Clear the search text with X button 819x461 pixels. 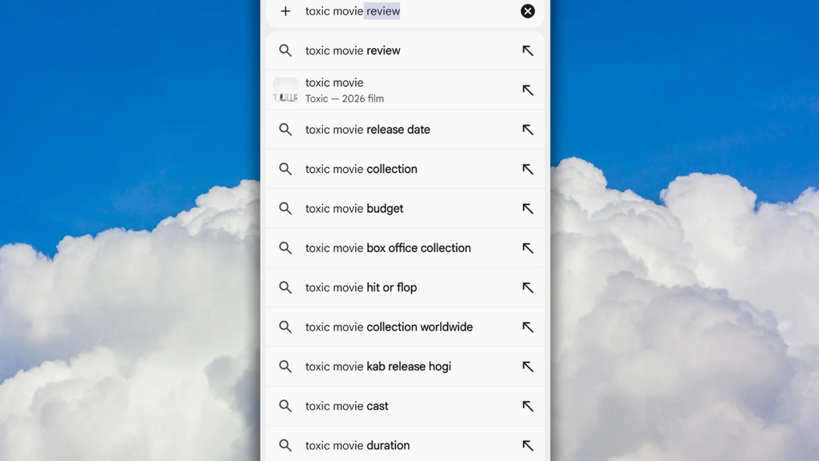click(528, 11)
